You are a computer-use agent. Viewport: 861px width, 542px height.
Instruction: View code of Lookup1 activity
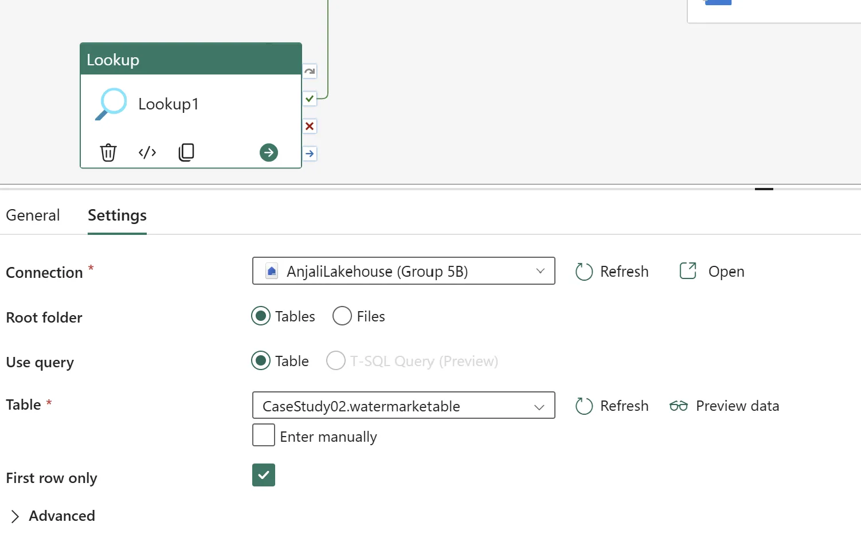pyautogui.click(x=147, y=152)
